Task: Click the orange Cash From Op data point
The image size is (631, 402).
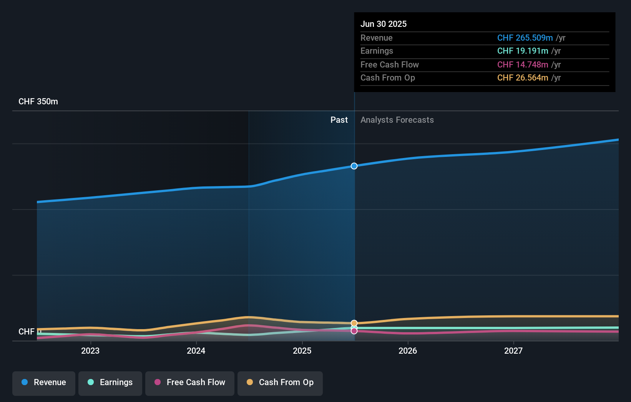Action: [x=354, y=323]
